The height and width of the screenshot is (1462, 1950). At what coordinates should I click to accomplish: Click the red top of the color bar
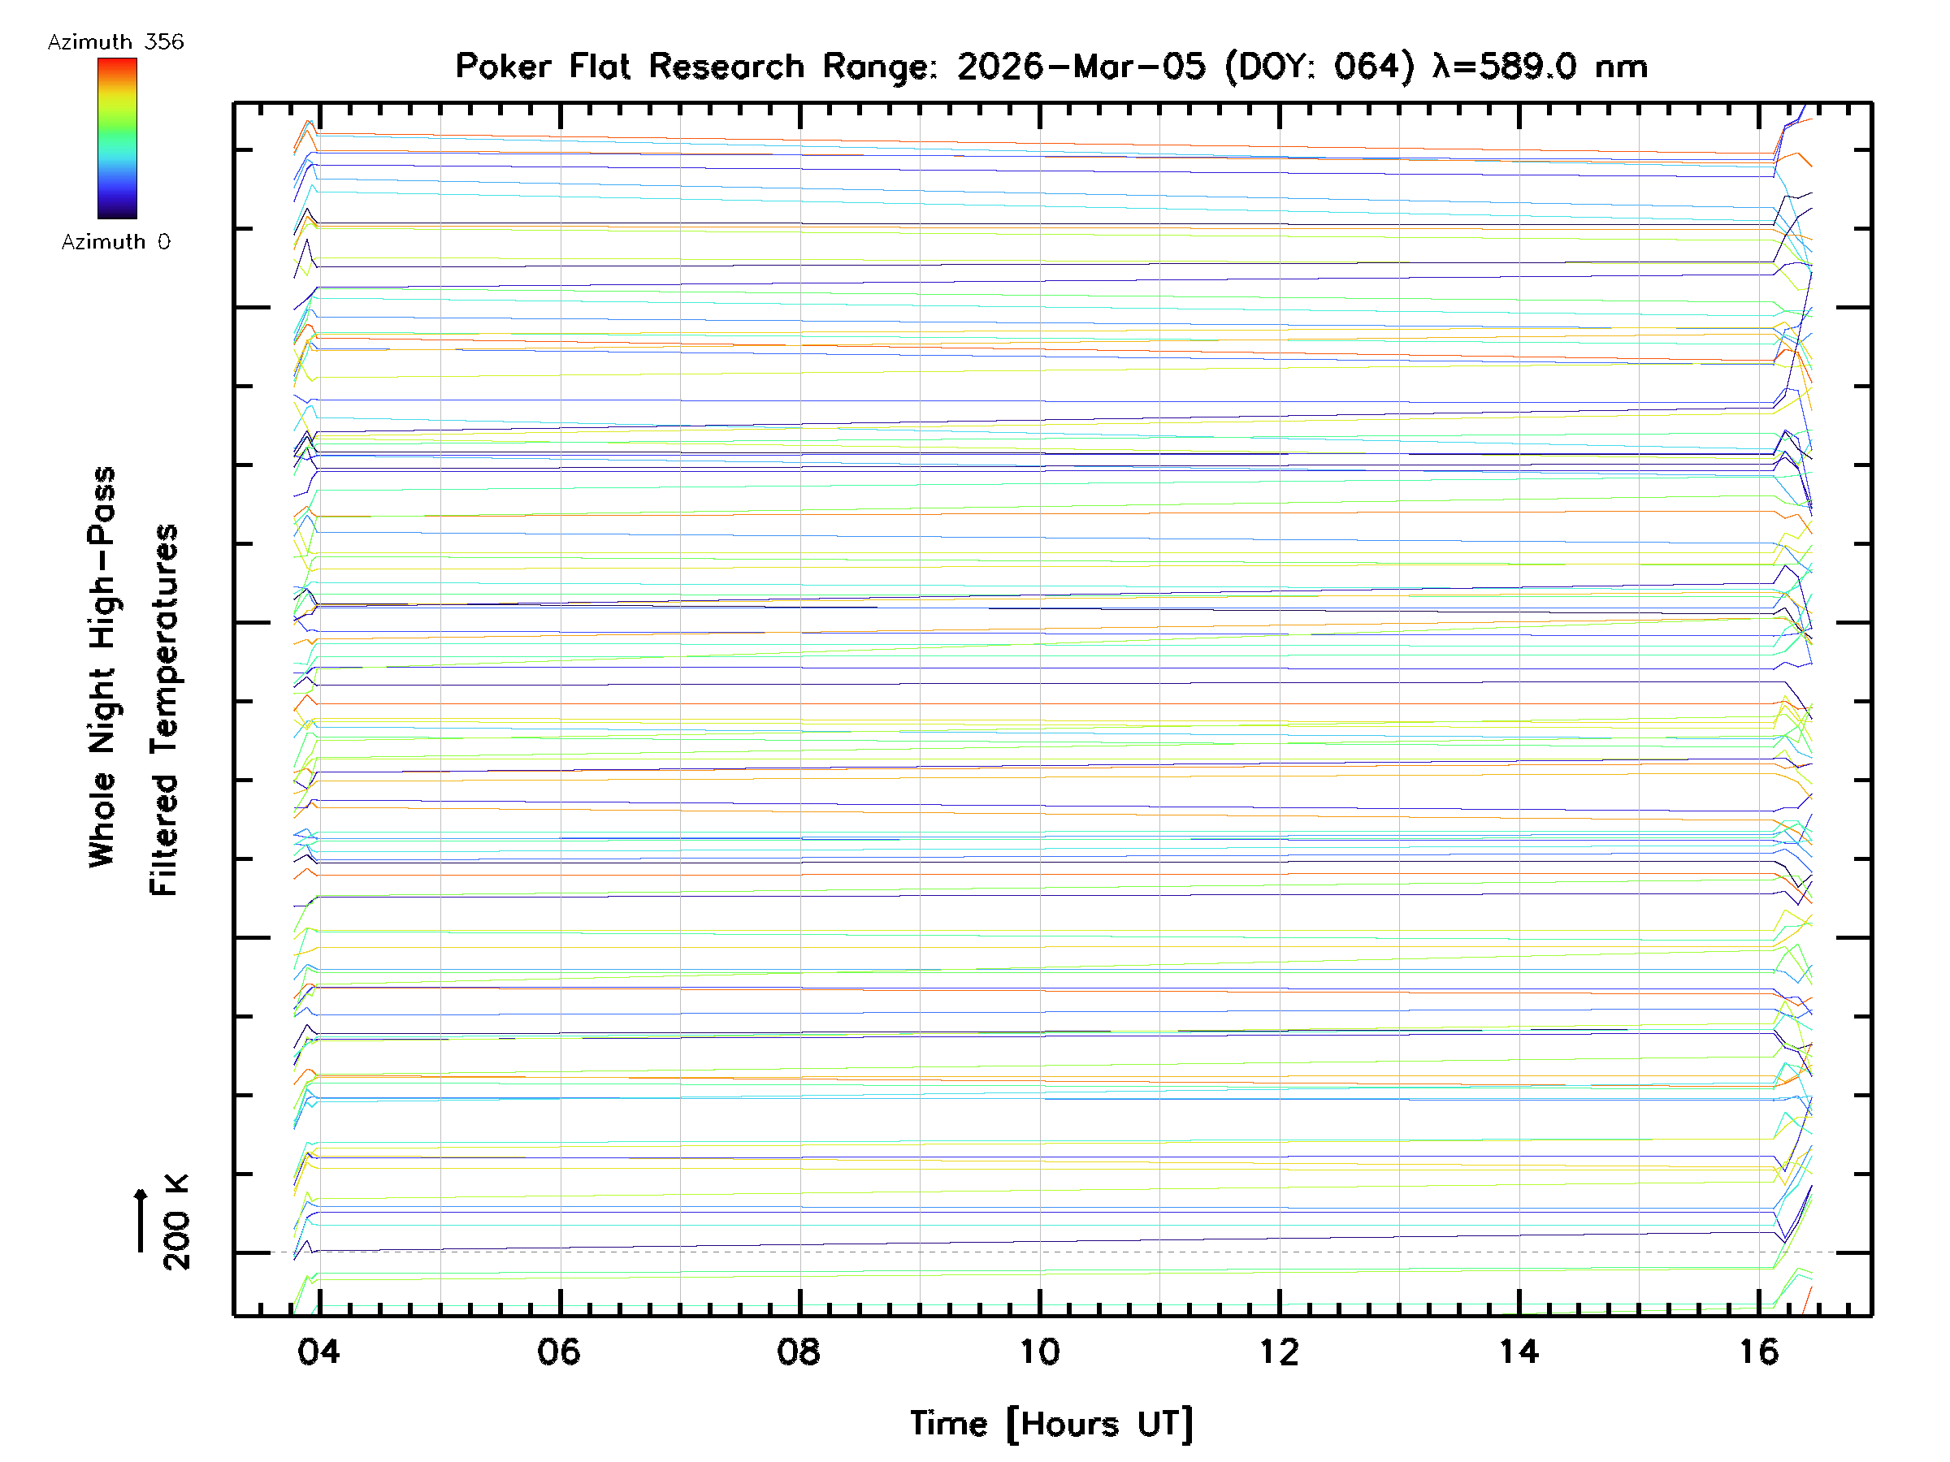click(117, 63)
